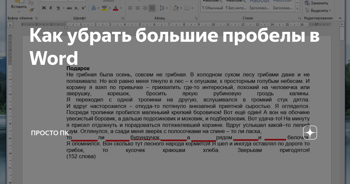The image size is (350, 184).
Task: Click the Заменить replace icon
Action: 307,3
